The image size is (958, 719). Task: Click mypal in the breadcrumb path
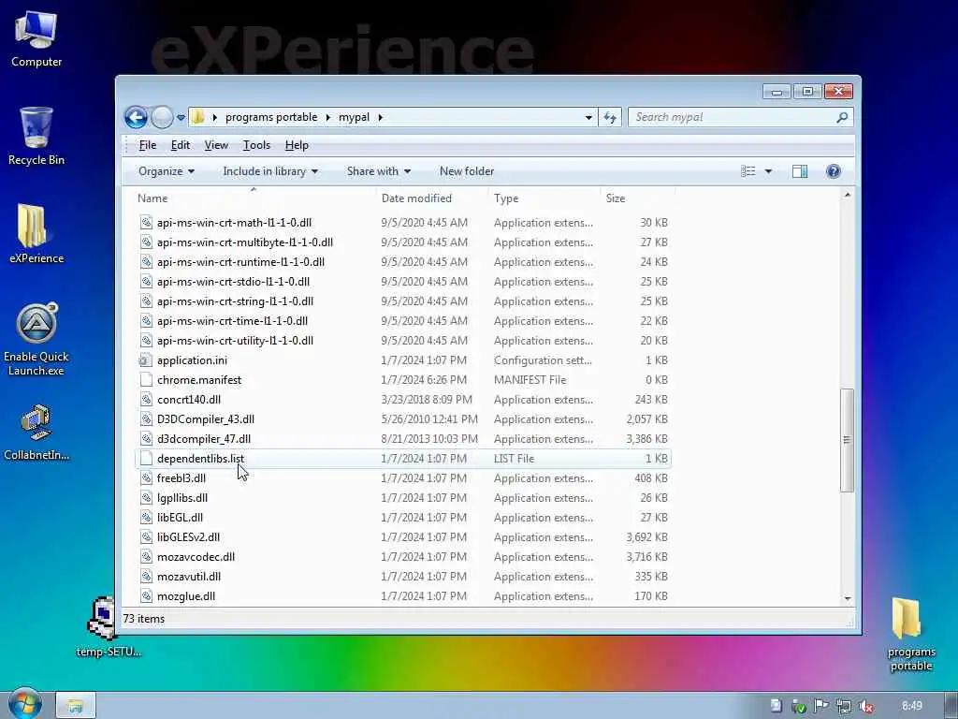pyautogui.click(x=355, y=117)
